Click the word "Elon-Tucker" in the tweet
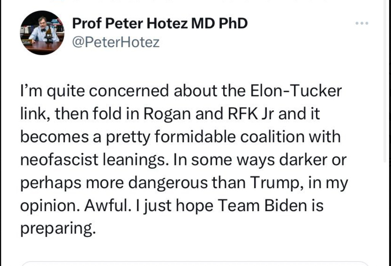The image size is (391, 266). click(296, 91)
